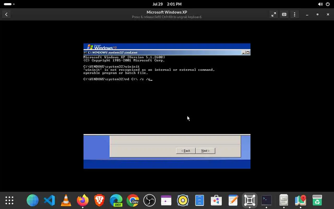This screenshot has height=209, width=334.
Task: Open the Calendar app in dock
Action: click(x=166, y=200)
